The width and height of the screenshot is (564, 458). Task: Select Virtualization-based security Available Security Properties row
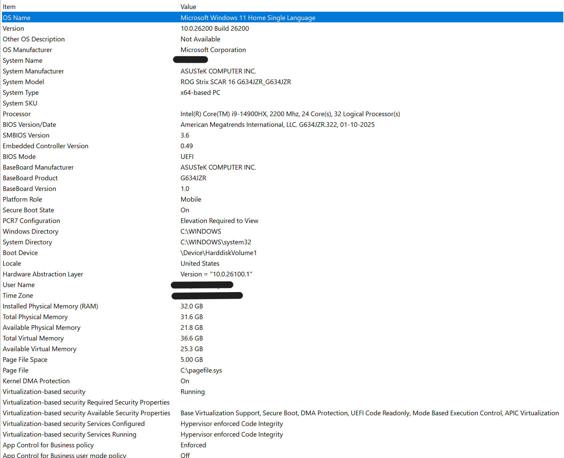coord(283,413)
